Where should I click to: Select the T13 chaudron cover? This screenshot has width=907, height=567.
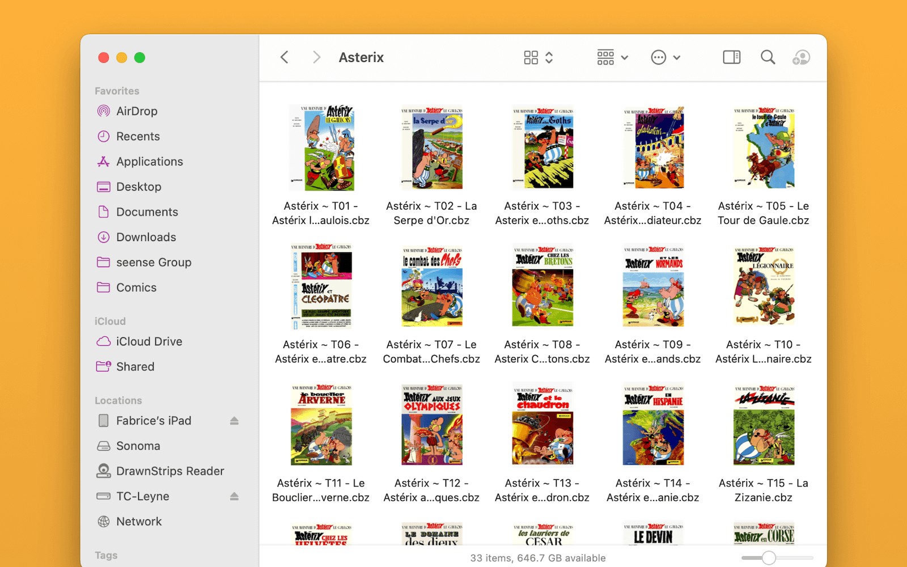coord(543,425)
